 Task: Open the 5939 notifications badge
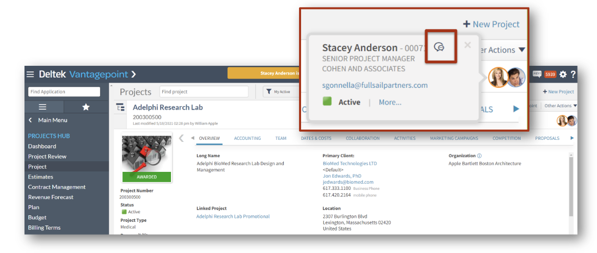point(550,74)
